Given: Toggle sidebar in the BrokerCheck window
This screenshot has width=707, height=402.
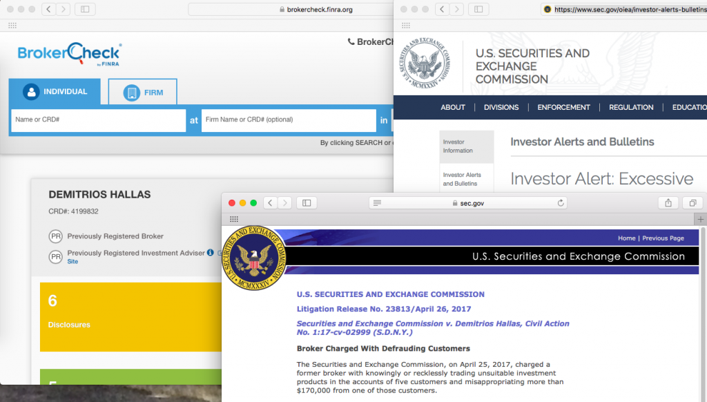Looking at the screenshot, I should pos(85,9).
